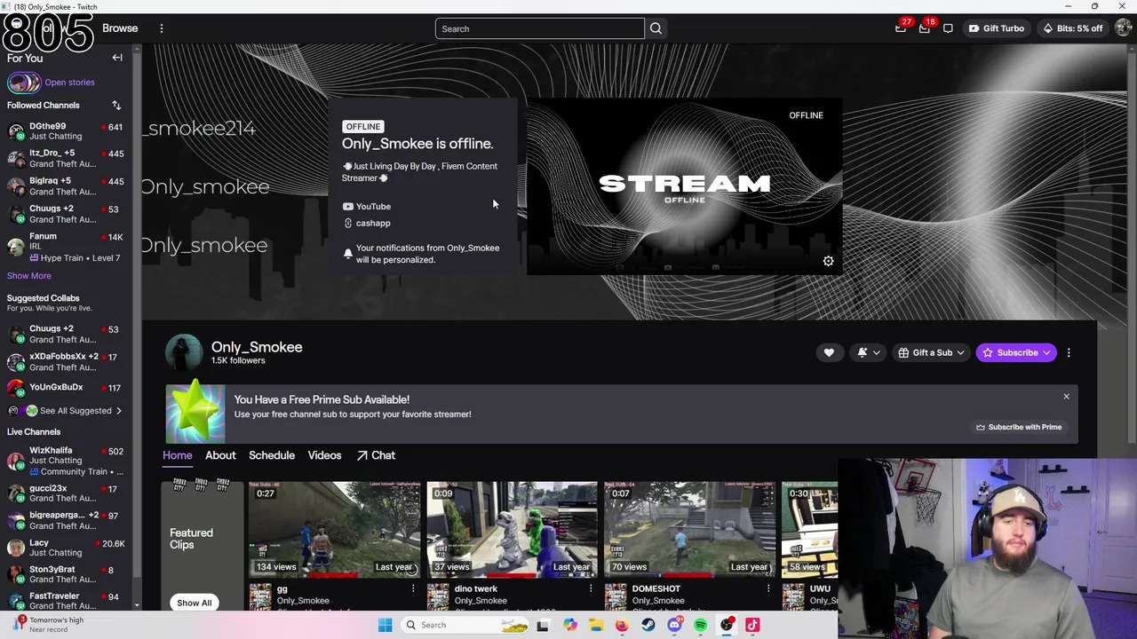Screen dimensions: 1137x639
Task: Open TikTok app in the taskbar
Action: point(752,625)
